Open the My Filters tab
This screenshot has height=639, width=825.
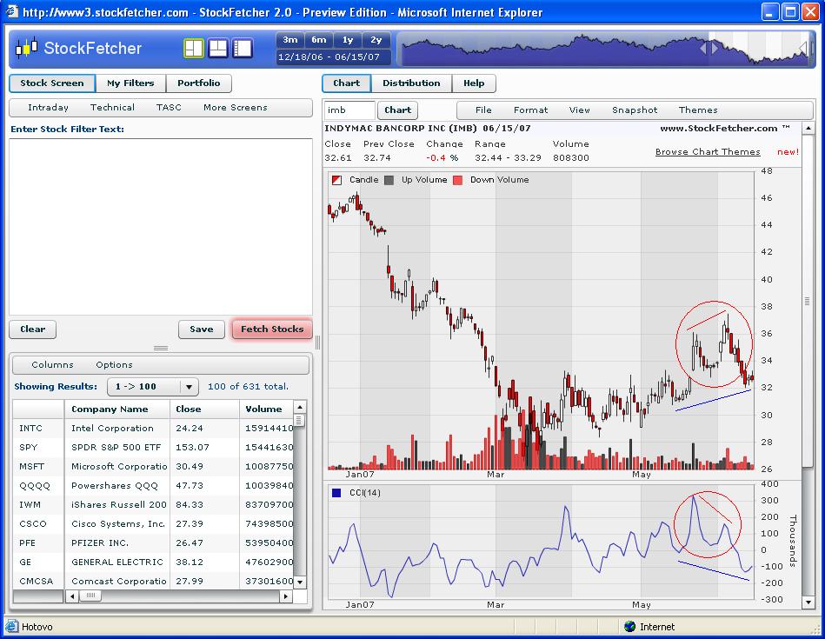130,83
